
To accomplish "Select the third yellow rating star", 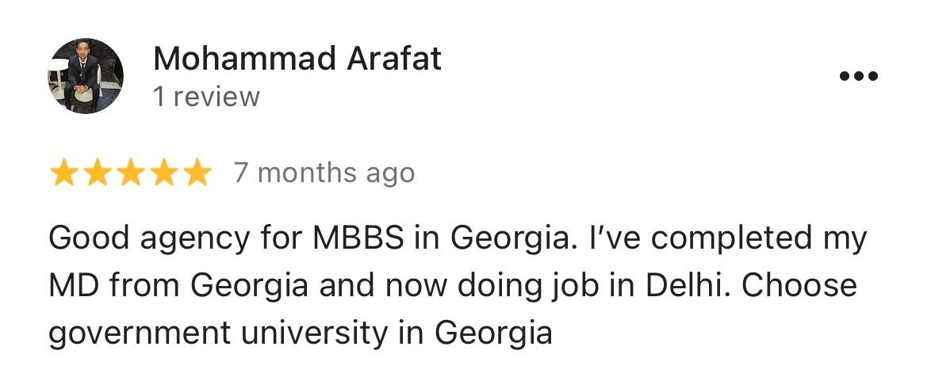I will [x=130, y=173].
